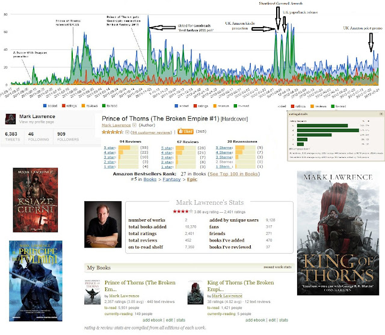Open 4 star link with 22 reviews
The height and width of the screenshot is (335, 385).
[109, 152]
